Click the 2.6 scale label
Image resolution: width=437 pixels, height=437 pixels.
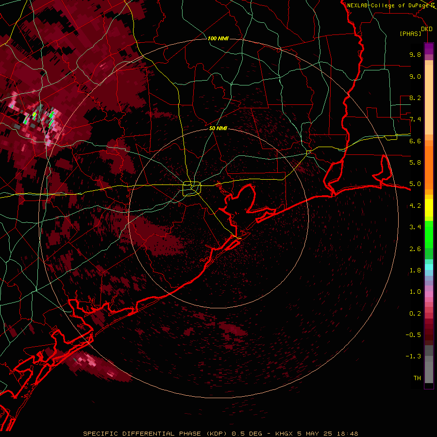pyautogui.click(x=415, y=249)
